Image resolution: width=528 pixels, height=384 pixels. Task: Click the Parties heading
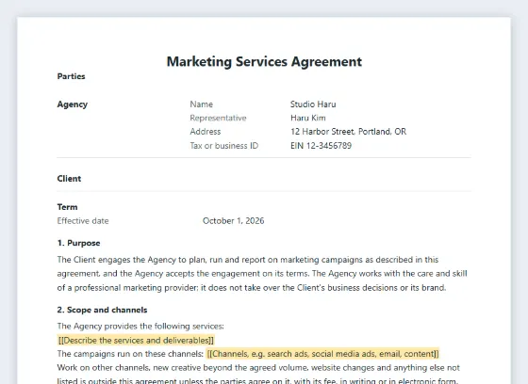coord(71,76)
